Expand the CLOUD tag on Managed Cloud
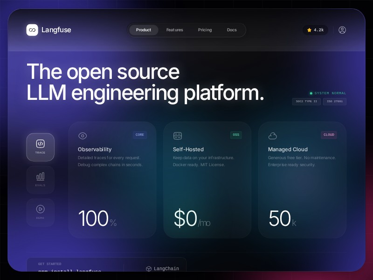This screenshot has height=280, width=373. (x=329, y=135)
